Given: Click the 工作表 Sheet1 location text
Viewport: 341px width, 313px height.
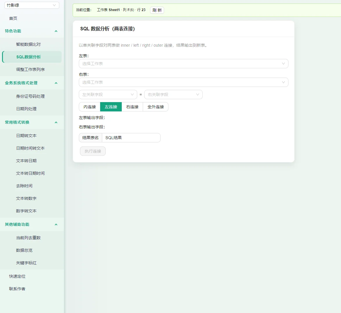Looking at the screenshot, I should pyautogui.click(x=108, y=10).
